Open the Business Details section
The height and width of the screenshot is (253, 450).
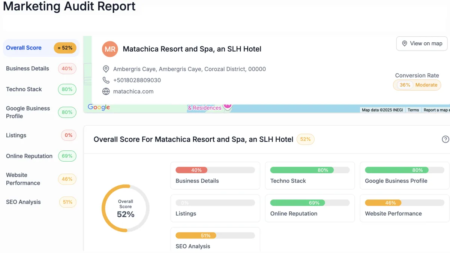[27, 68]
